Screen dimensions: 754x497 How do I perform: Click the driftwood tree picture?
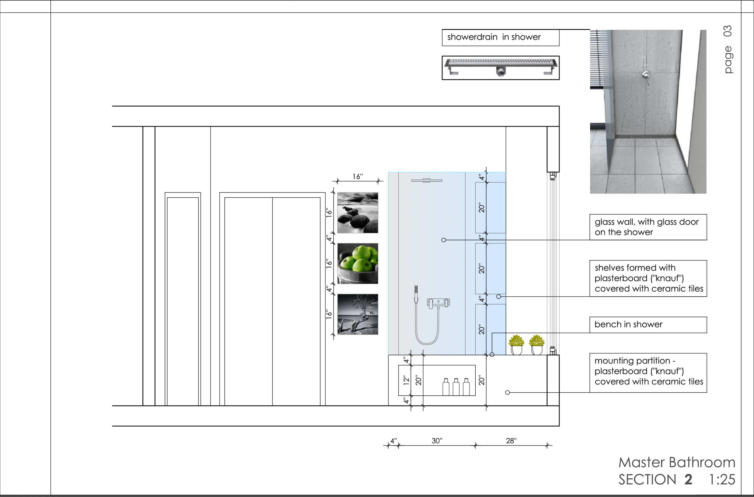tap(358, 314)
